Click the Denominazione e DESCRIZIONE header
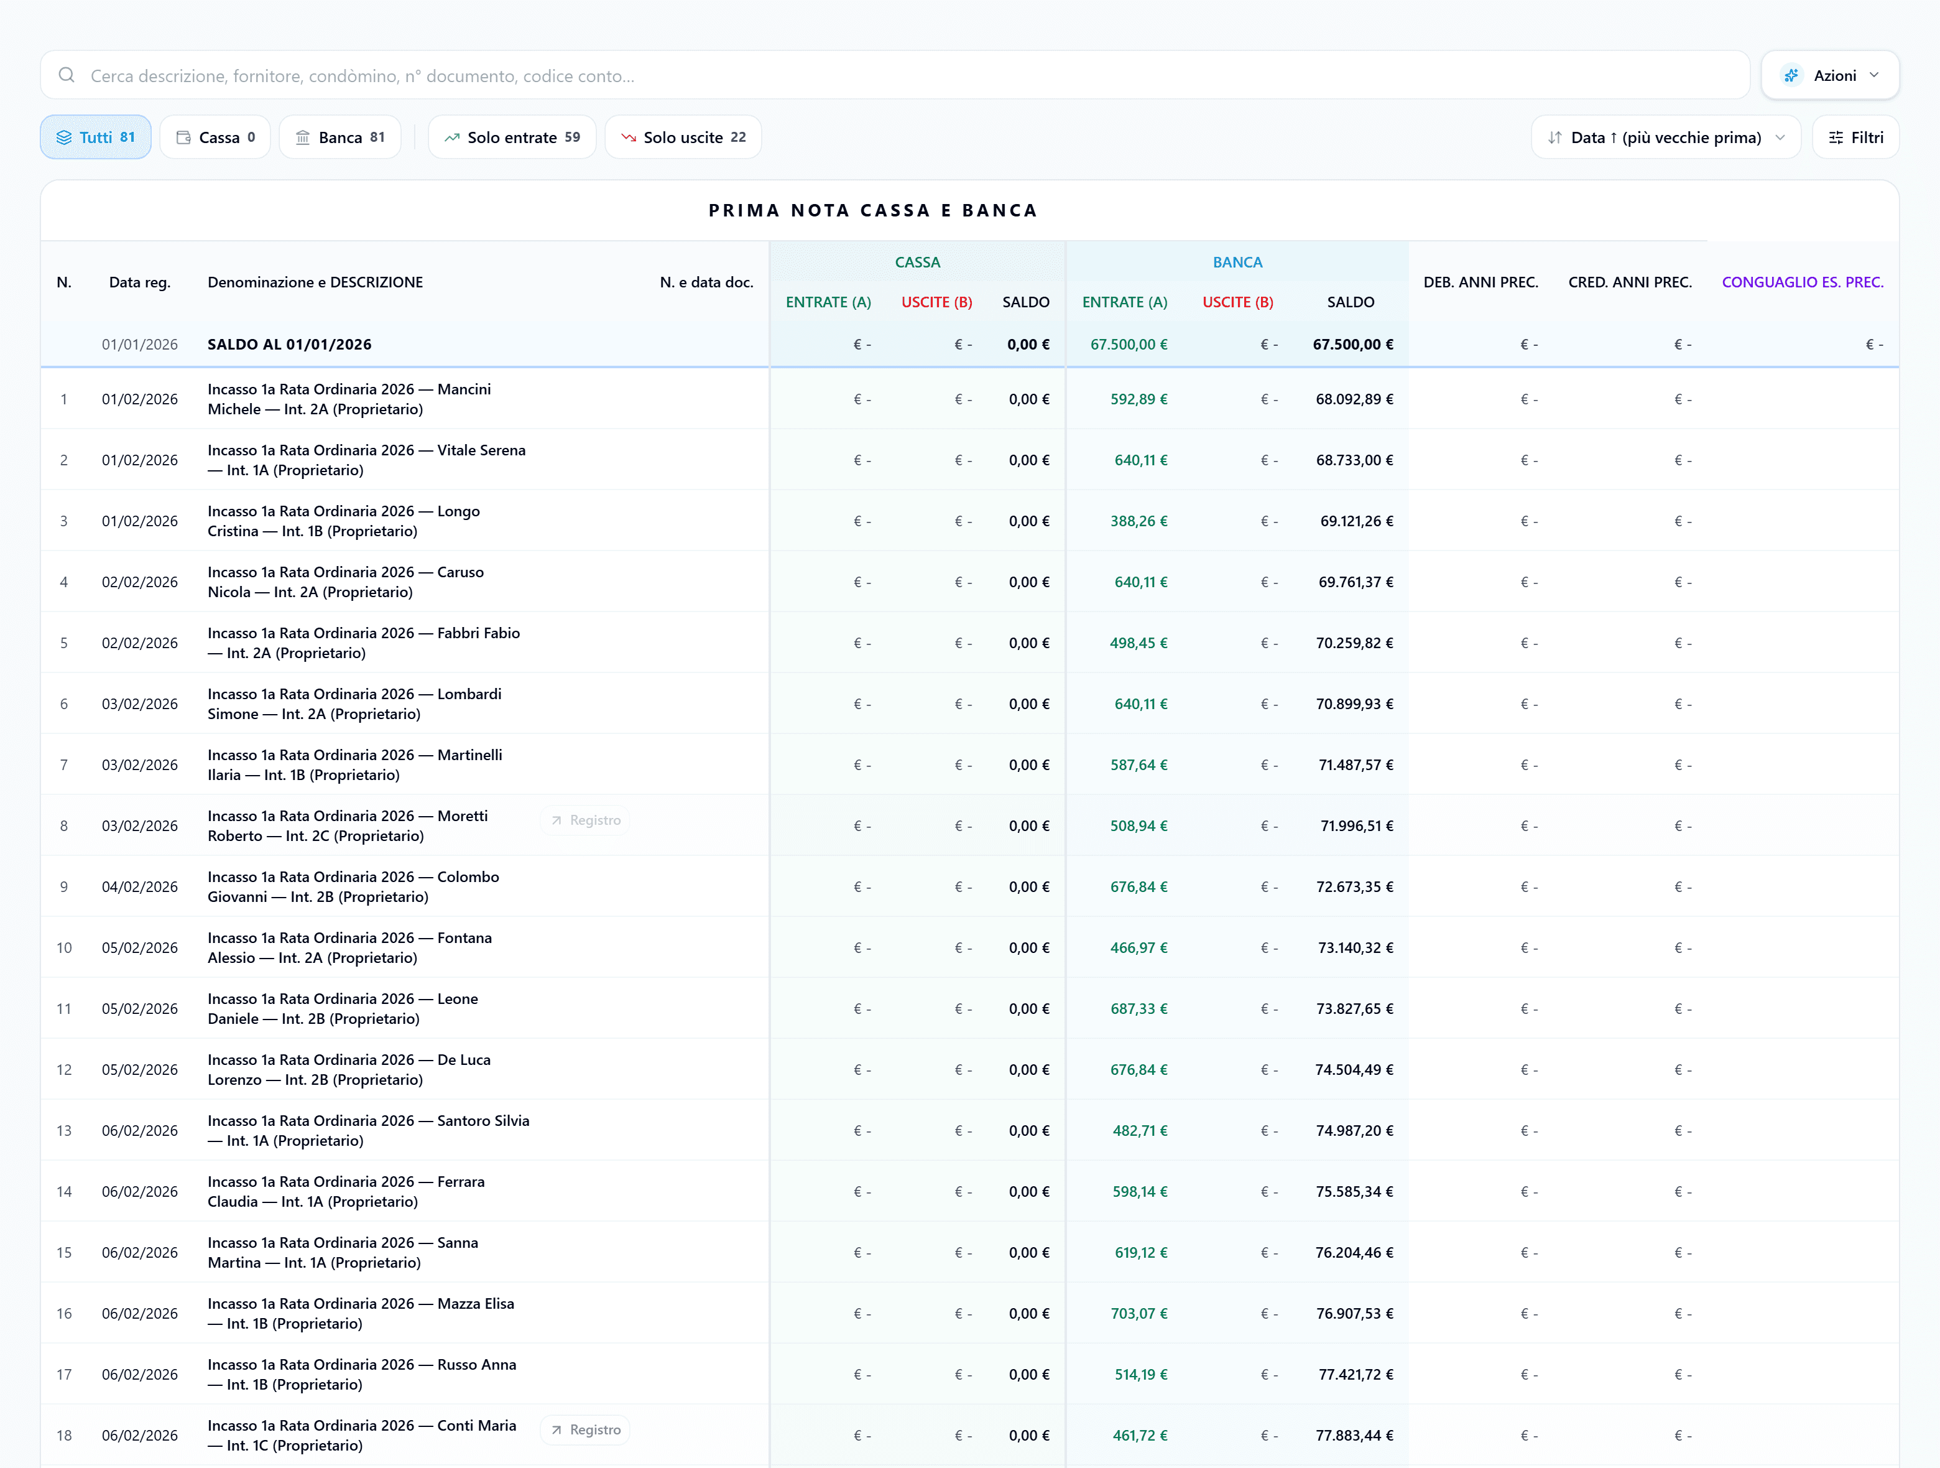Screen dimensions: 1940x1468 click(x=315, y=282)
